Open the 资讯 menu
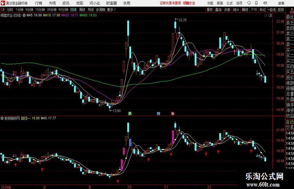 [x=66, y=3]
